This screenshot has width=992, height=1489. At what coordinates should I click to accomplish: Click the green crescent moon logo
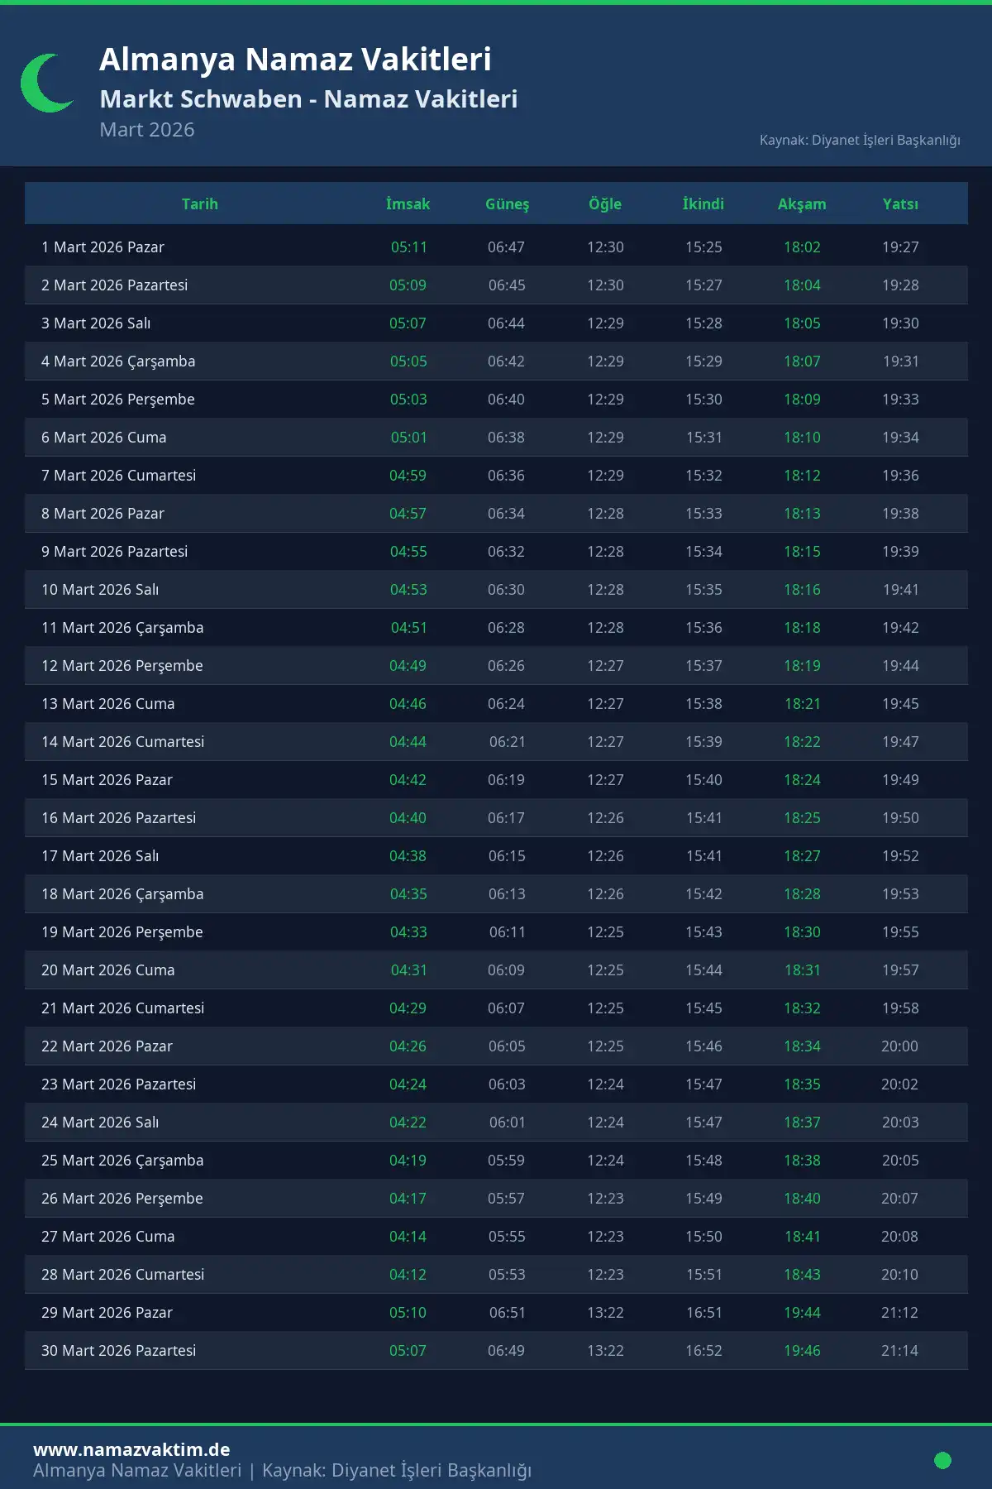click(x=45, y=84)
